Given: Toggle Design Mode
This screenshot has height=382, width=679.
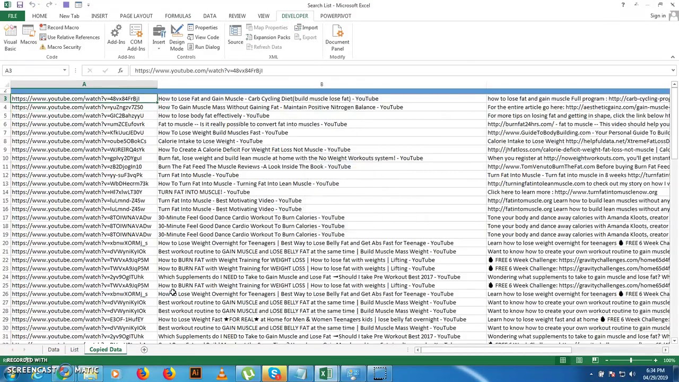Looking at the screenshot, I should 177,38.
